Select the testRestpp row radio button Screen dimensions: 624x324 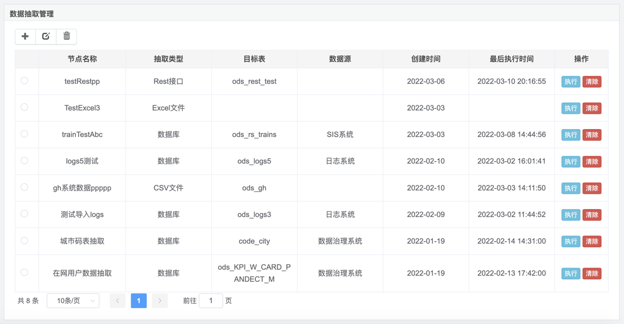pyautogui.click(x=24, y=81)
